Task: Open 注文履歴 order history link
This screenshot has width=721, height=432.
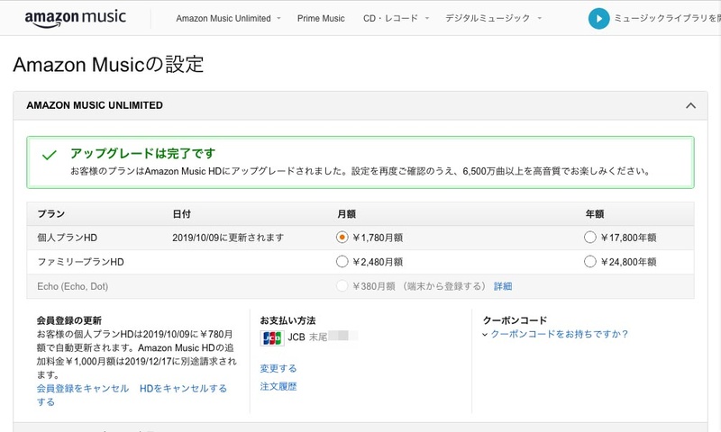Action: [x=278, y=387]
